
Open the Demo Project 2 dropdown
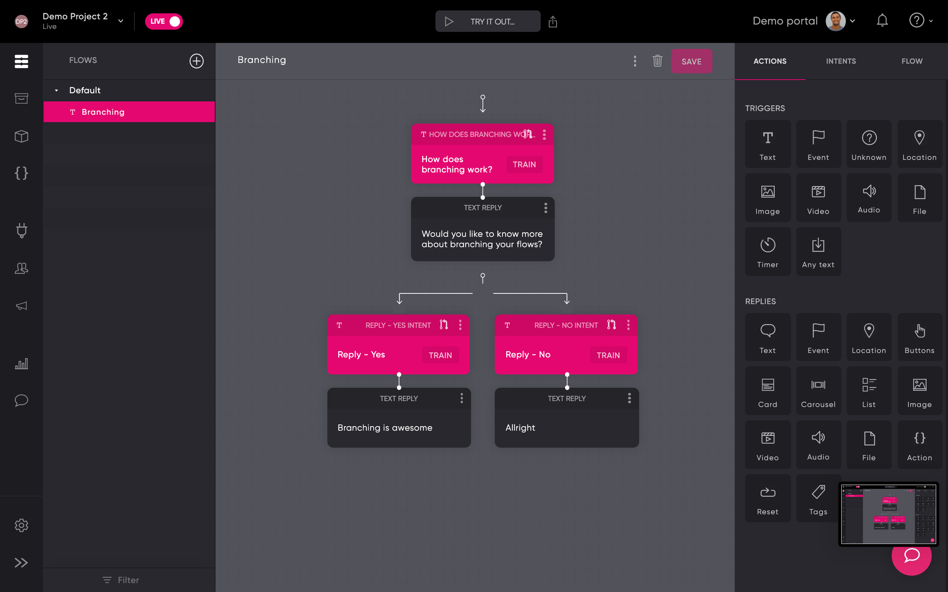click(121, 21)
